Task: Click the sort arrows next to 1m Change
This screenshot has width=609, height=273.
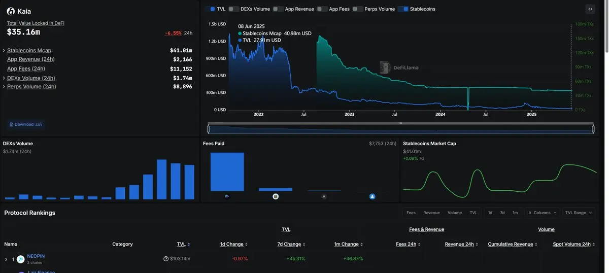Action: click(x=361, y=245)
